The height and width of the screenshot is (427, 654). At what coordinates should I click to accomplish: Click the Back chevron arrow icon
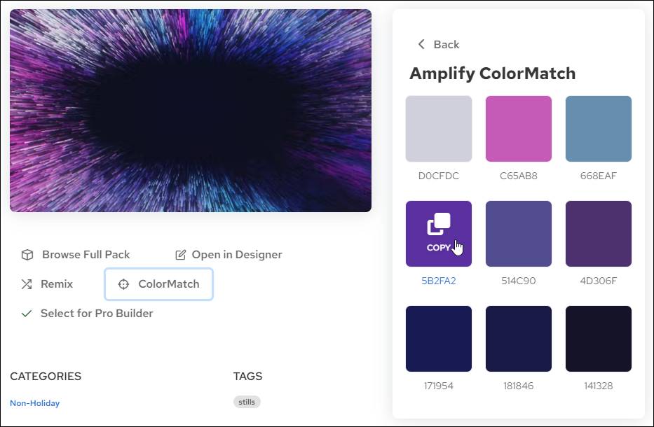pyautogui.click(x=421, y=44)
